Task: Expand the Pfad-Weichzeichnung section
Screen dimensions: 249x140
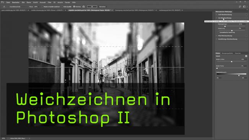Action: click(x=216, y=36)
